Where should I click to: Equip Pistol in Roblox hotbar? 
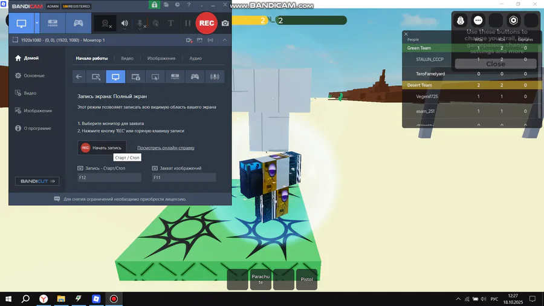pos(306,279)
